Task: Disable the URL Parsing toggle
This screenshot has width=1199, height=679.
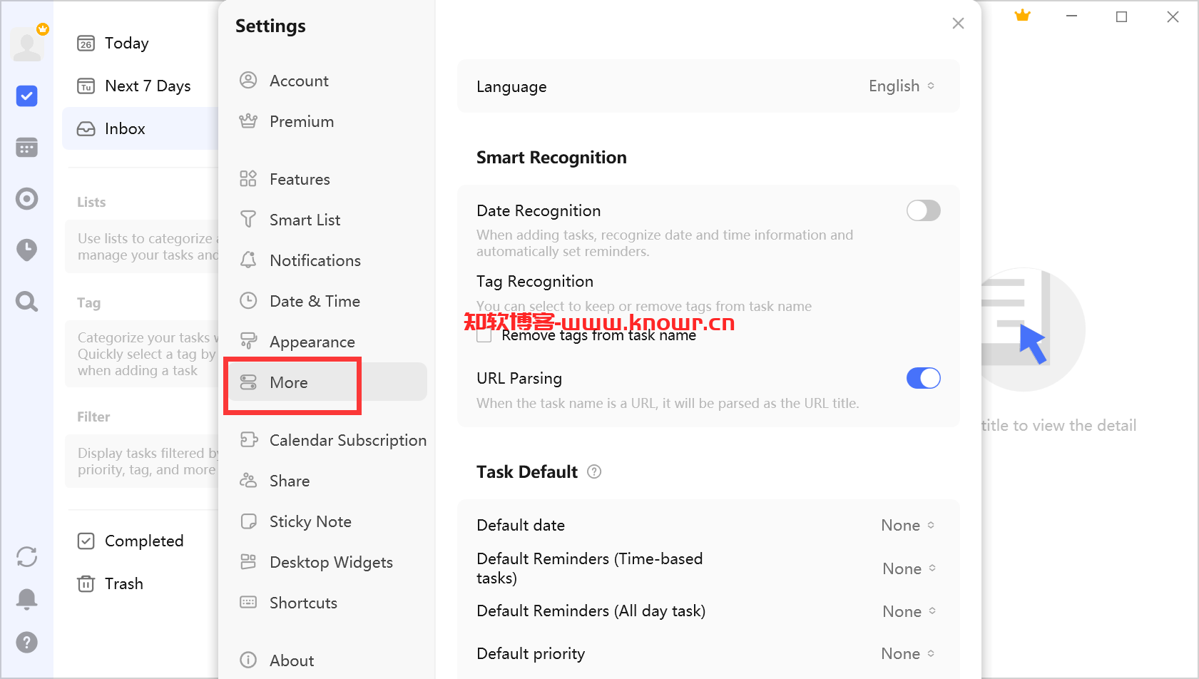Action: pos(923,378)
